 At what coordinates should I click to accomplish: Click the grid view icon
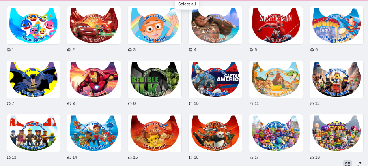pyautogui.click(x=348, y=164)
